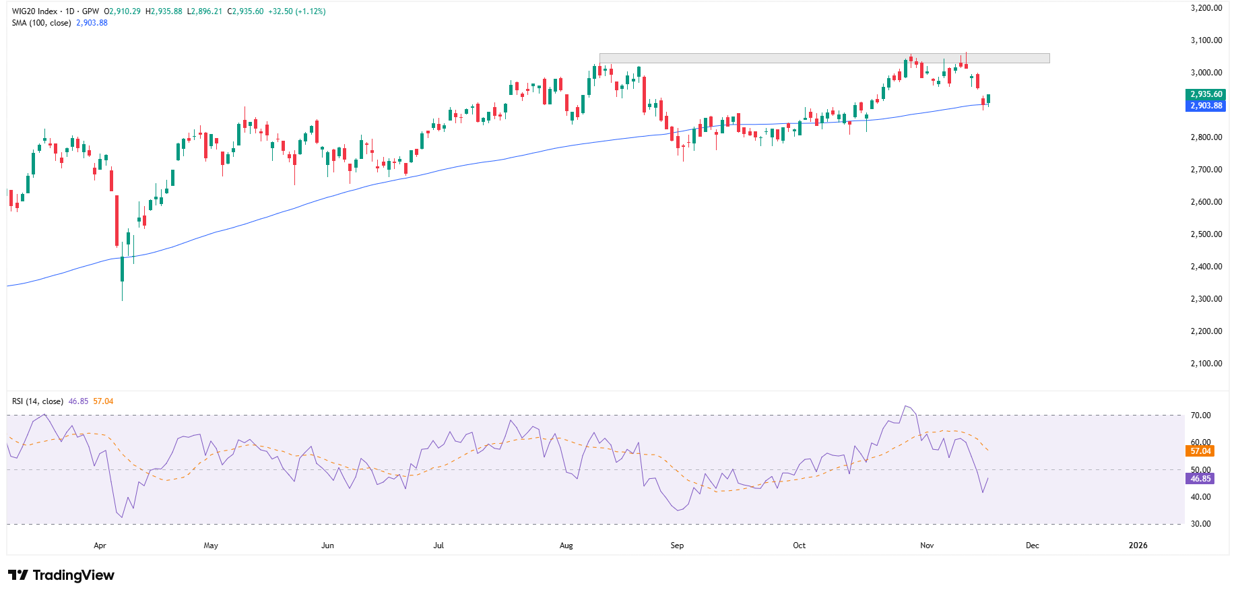Click the Apr label on the time axis
Image resolution: width=1236 pixels, height=596 pixels.
click(100, 545)
